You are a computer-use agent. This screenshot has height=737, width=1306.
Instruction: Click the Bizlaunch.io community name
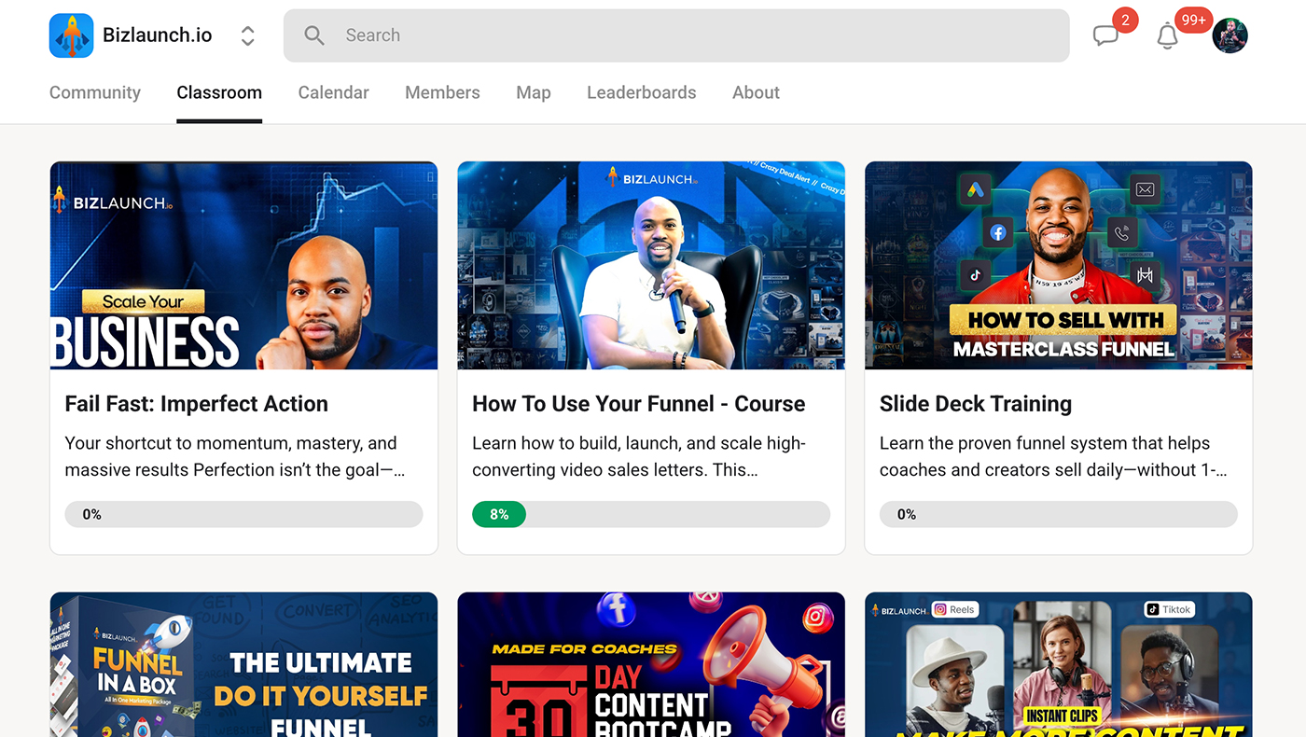pos(158,35)
